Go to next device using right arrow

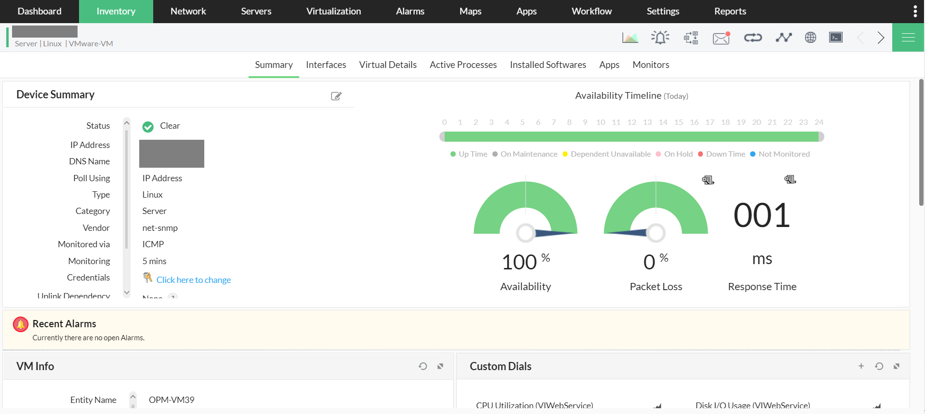point(881,38)
